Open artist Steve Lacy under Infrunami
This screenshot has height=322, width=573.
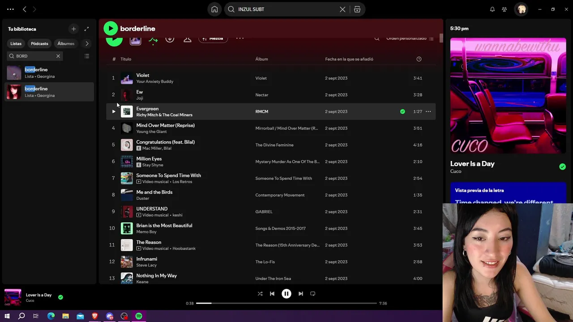coord(146,265)
